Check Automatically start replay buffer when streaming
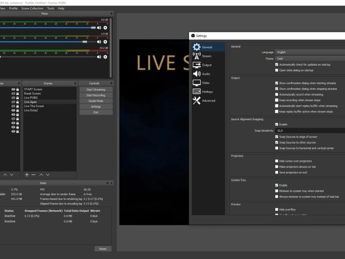345x259 pixels. coord(277,106)
